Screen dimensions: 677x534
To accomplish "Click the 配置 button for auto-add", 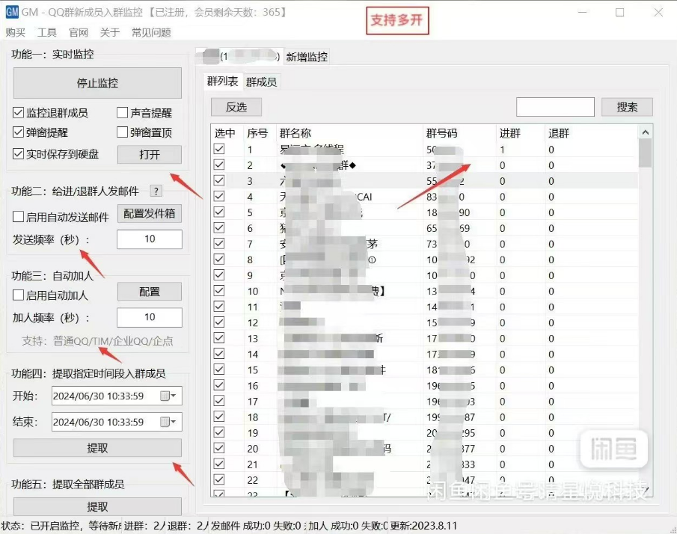I will 150,292.
